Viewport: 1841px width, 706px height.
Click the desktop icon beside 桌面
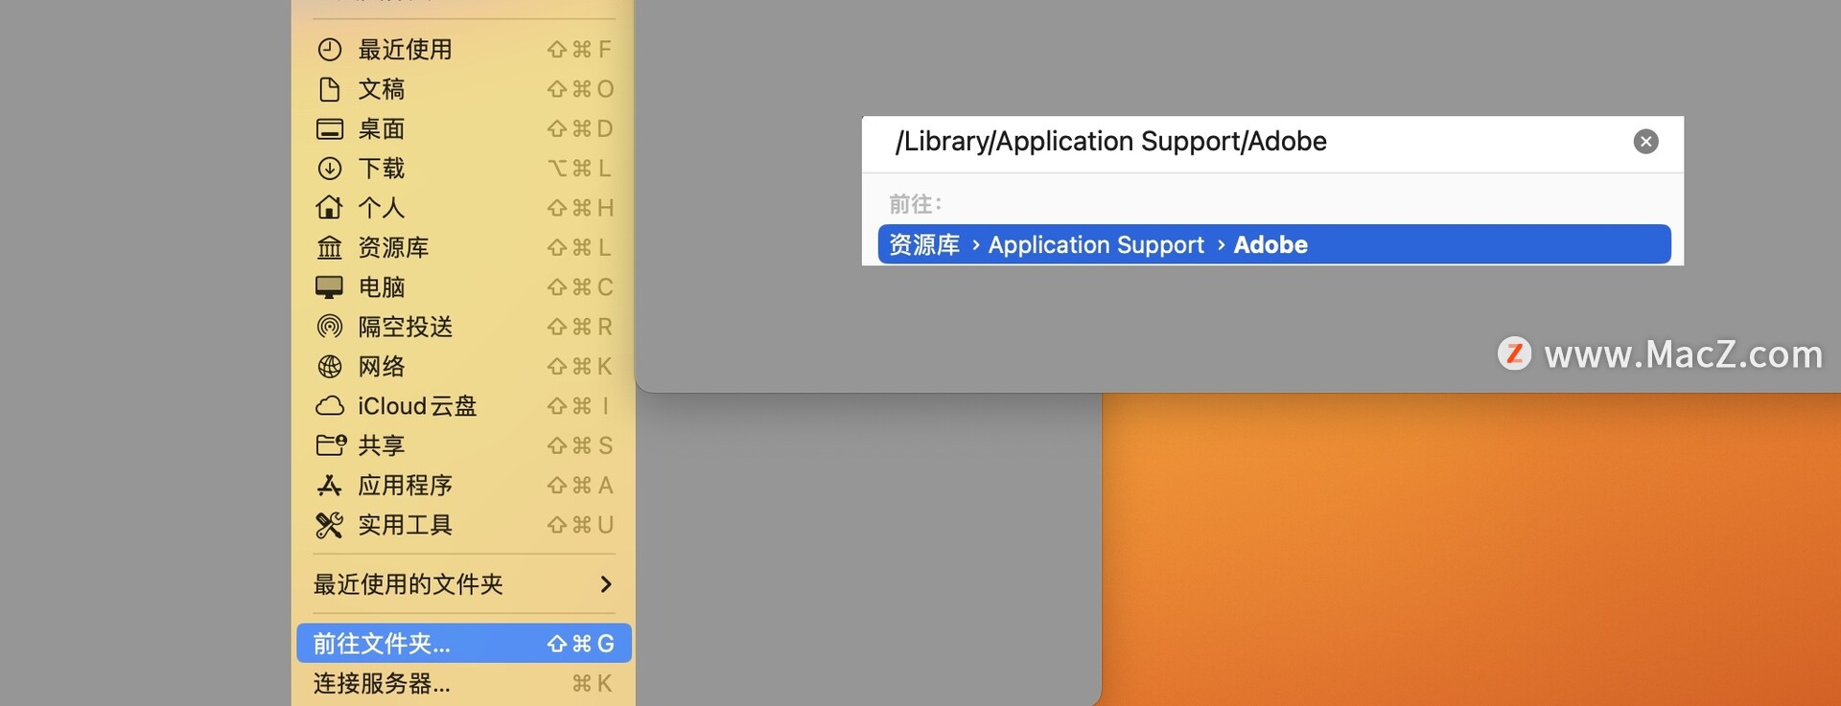click(329, 128)
